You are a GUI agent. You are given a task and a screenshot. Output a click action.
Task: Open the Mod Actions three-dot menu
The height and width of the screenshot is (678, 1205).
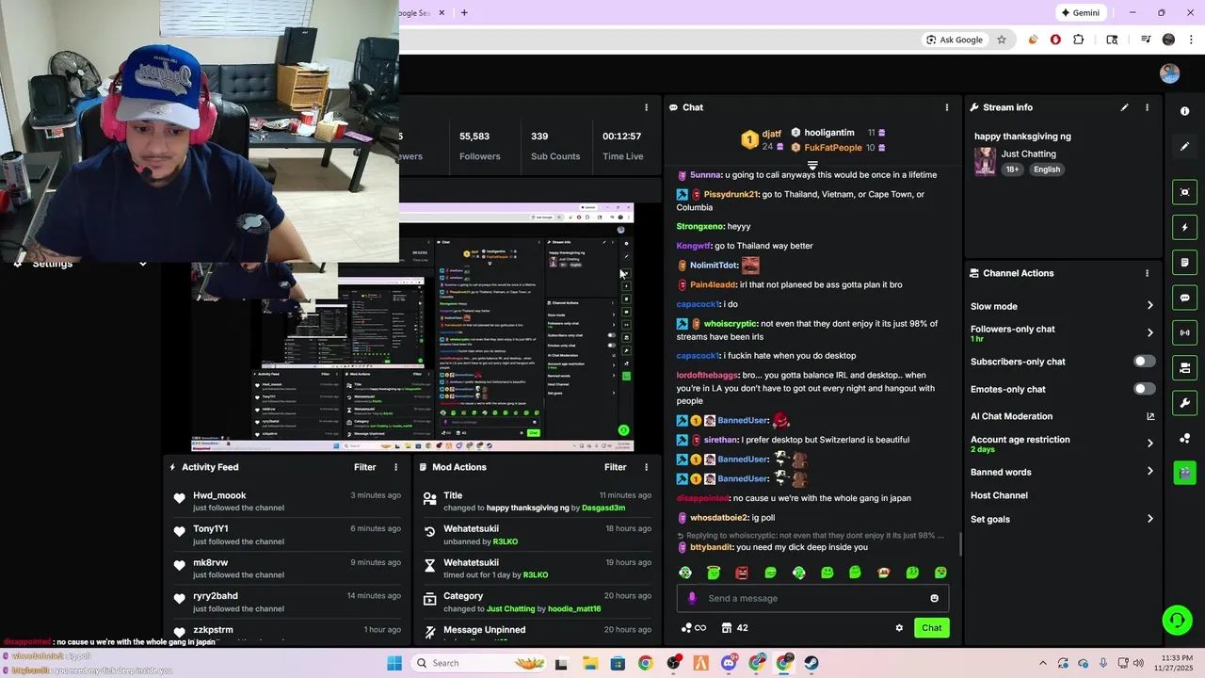tap(646, 467)
